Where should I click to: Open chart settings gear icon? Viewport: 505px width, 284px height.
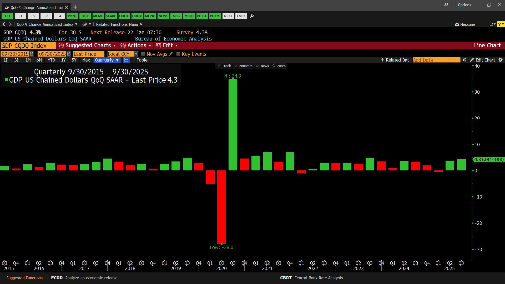(x=501, y=60)
